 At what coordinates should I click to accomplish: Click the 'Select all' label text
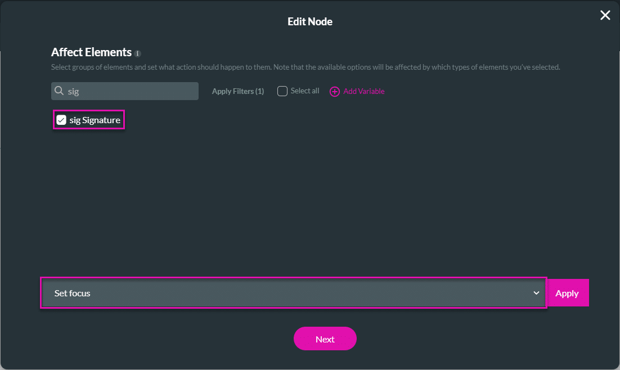pos(305,91)
